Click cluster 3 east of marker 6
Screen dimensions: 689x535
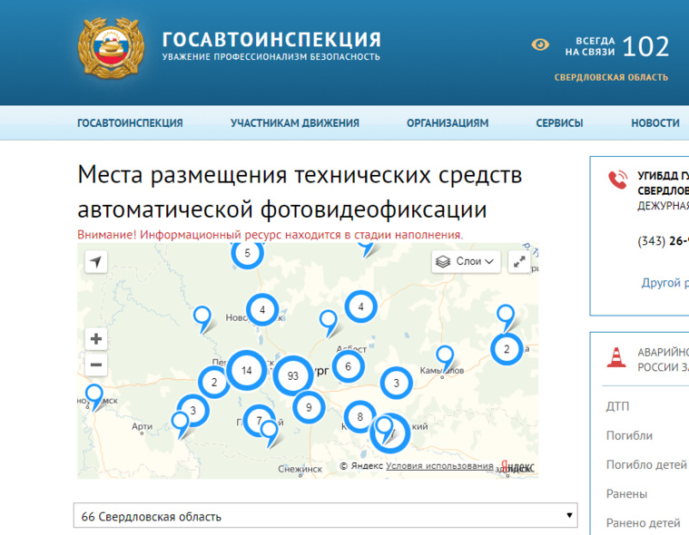click(397, 383)
